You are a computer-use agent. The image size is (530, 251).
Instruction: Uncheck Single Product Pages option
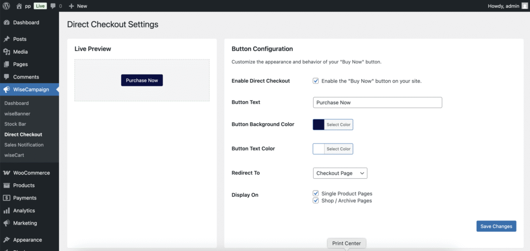[316, 193]
